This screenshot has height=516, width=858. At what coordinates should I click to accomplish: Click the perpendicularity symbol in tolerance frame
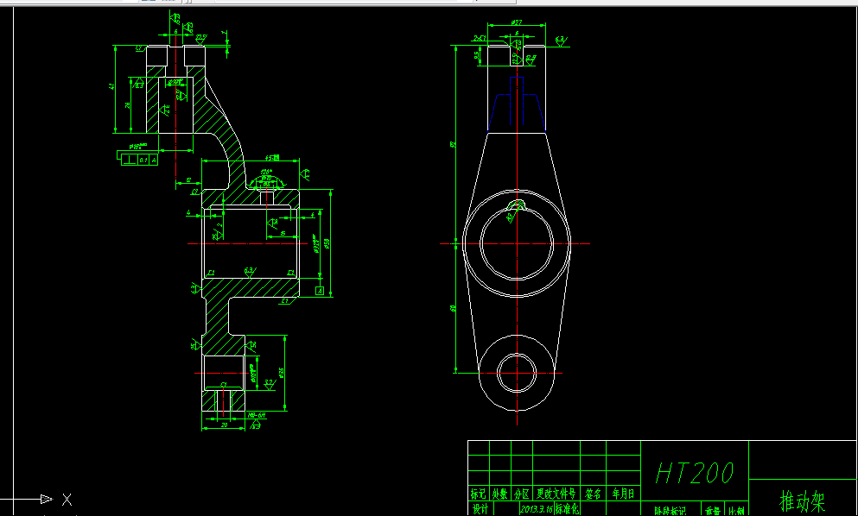pyautogui.click(x=130, y=160)
